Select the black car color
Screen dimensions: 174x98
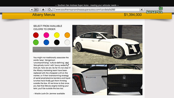click(57, 42)
